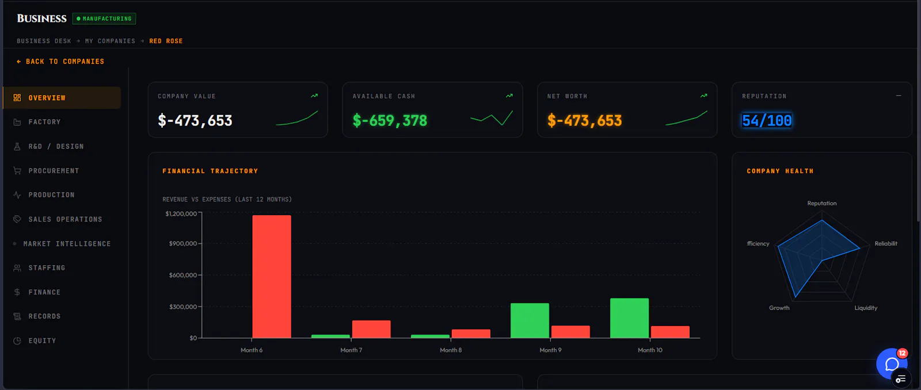Select Records in the sidebar
The height and width of the screenshot is (390, 921).
pyautogui.click(x=62, y=316)
